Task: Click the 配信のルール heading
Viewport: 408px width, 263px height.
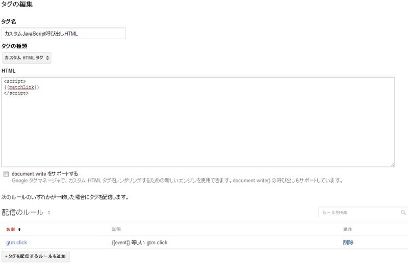Action: point(22,212)
